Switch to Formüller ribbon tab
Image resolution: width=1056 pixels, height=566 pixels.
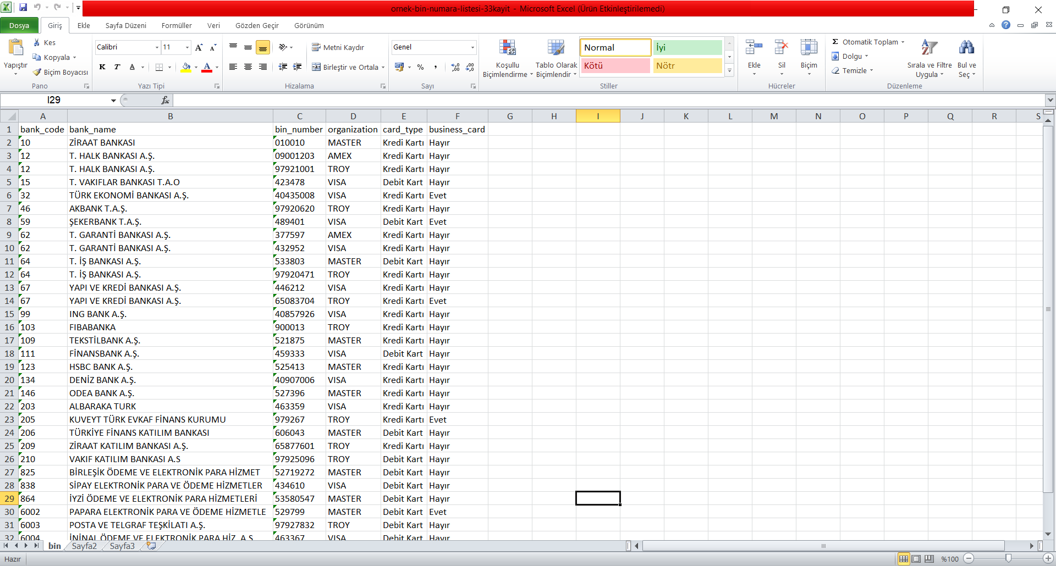177,25
